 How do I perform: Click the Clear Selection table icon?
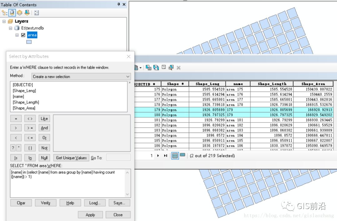[164, 67]
